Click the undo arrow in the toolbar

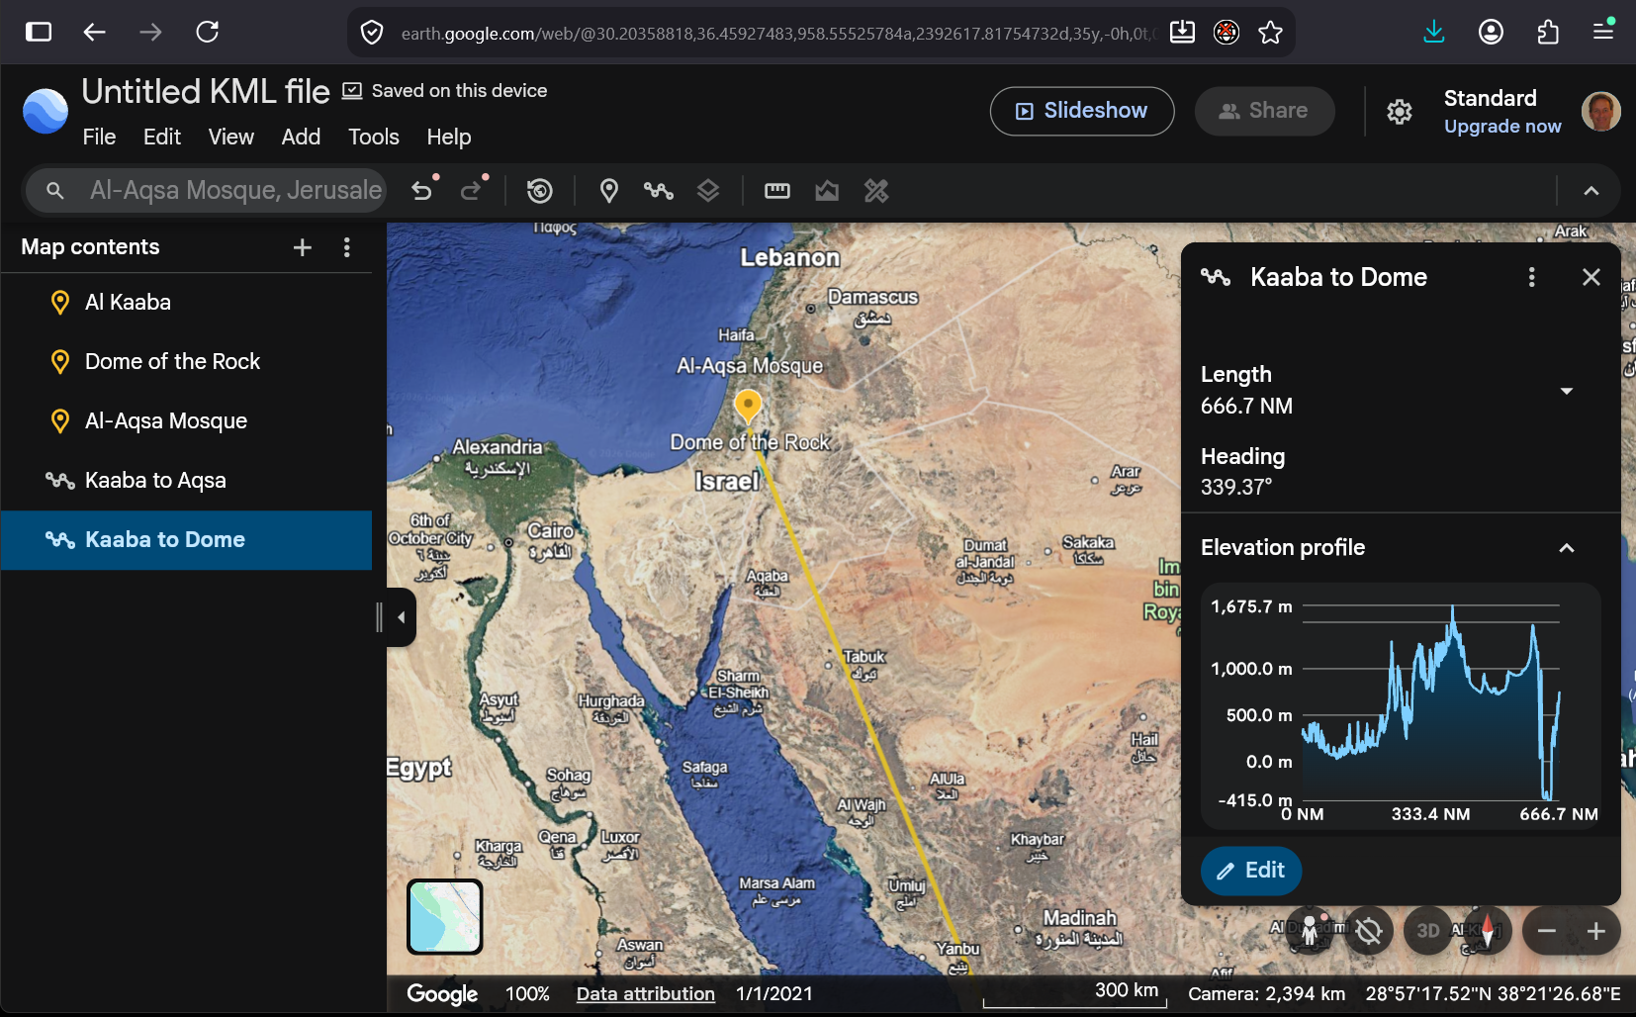422,190
